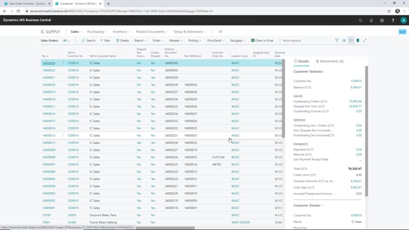The image size is (409, 230).
Task: Expand the Print/Send action menu
Action: coord(216,40)
